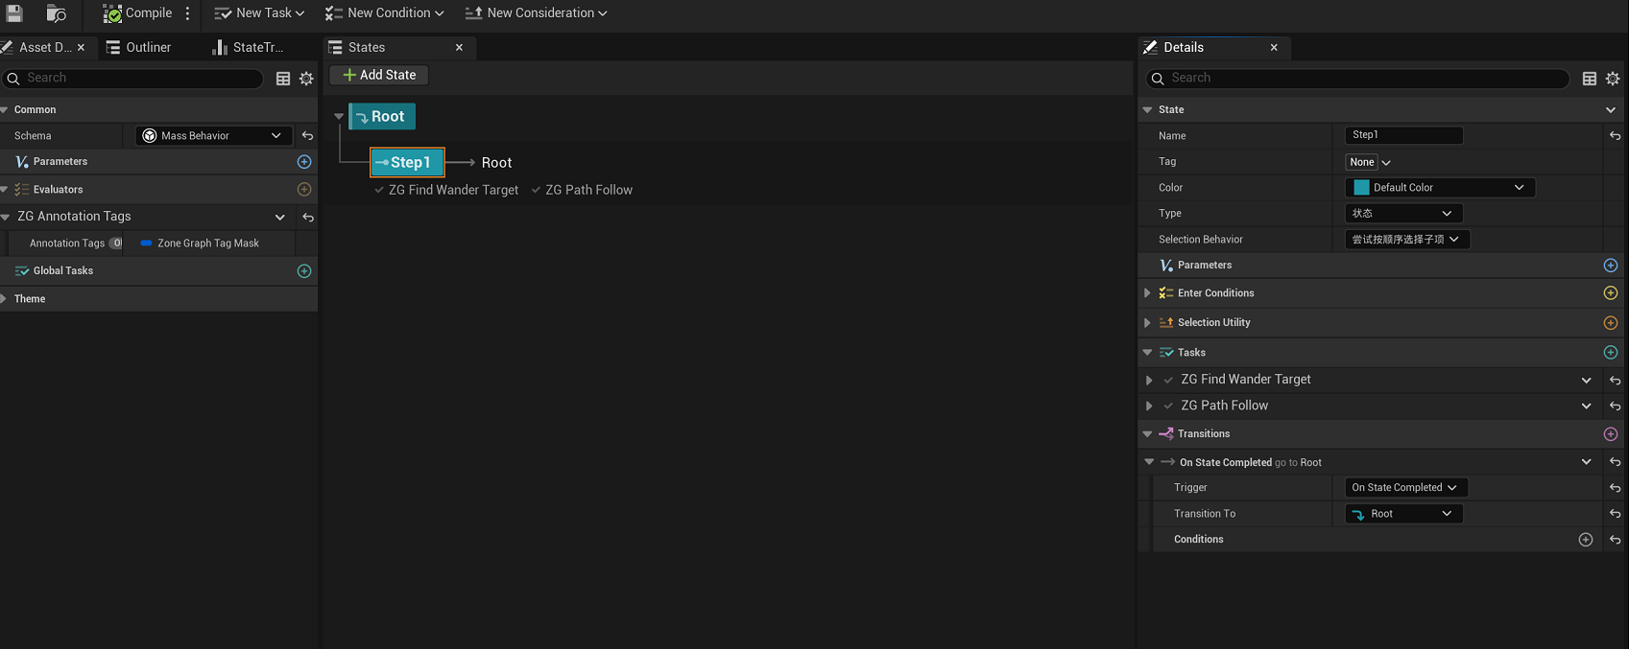Click Zone Graph Tag Mask value
The height and width of the screenshot is (649, 1629).
200,243
